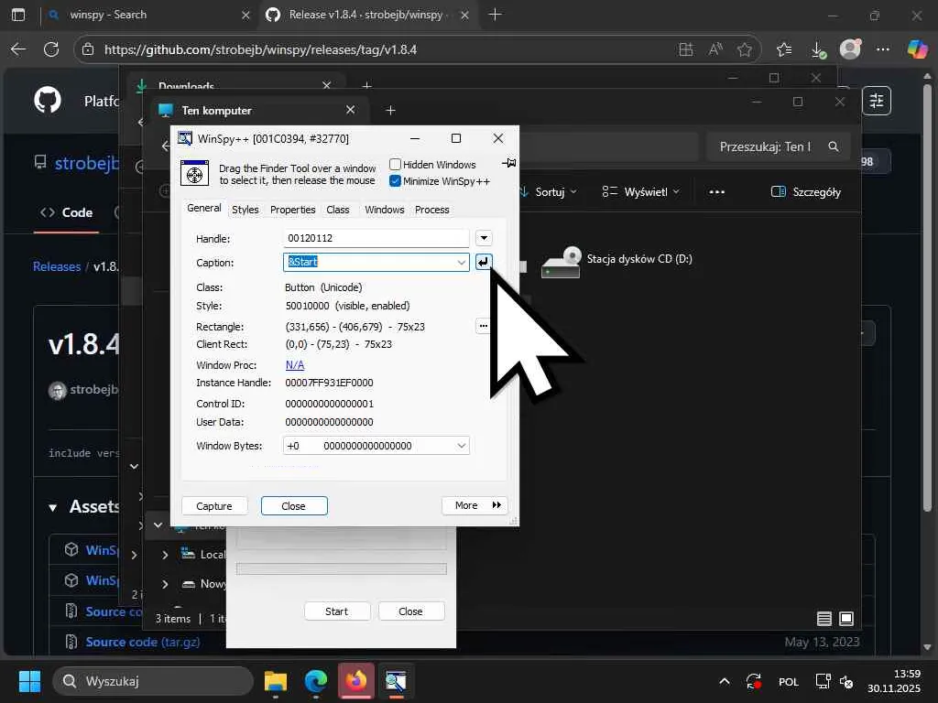
Task: Open the WinSpy++ taskbar icon
Action: coord(396,681)
